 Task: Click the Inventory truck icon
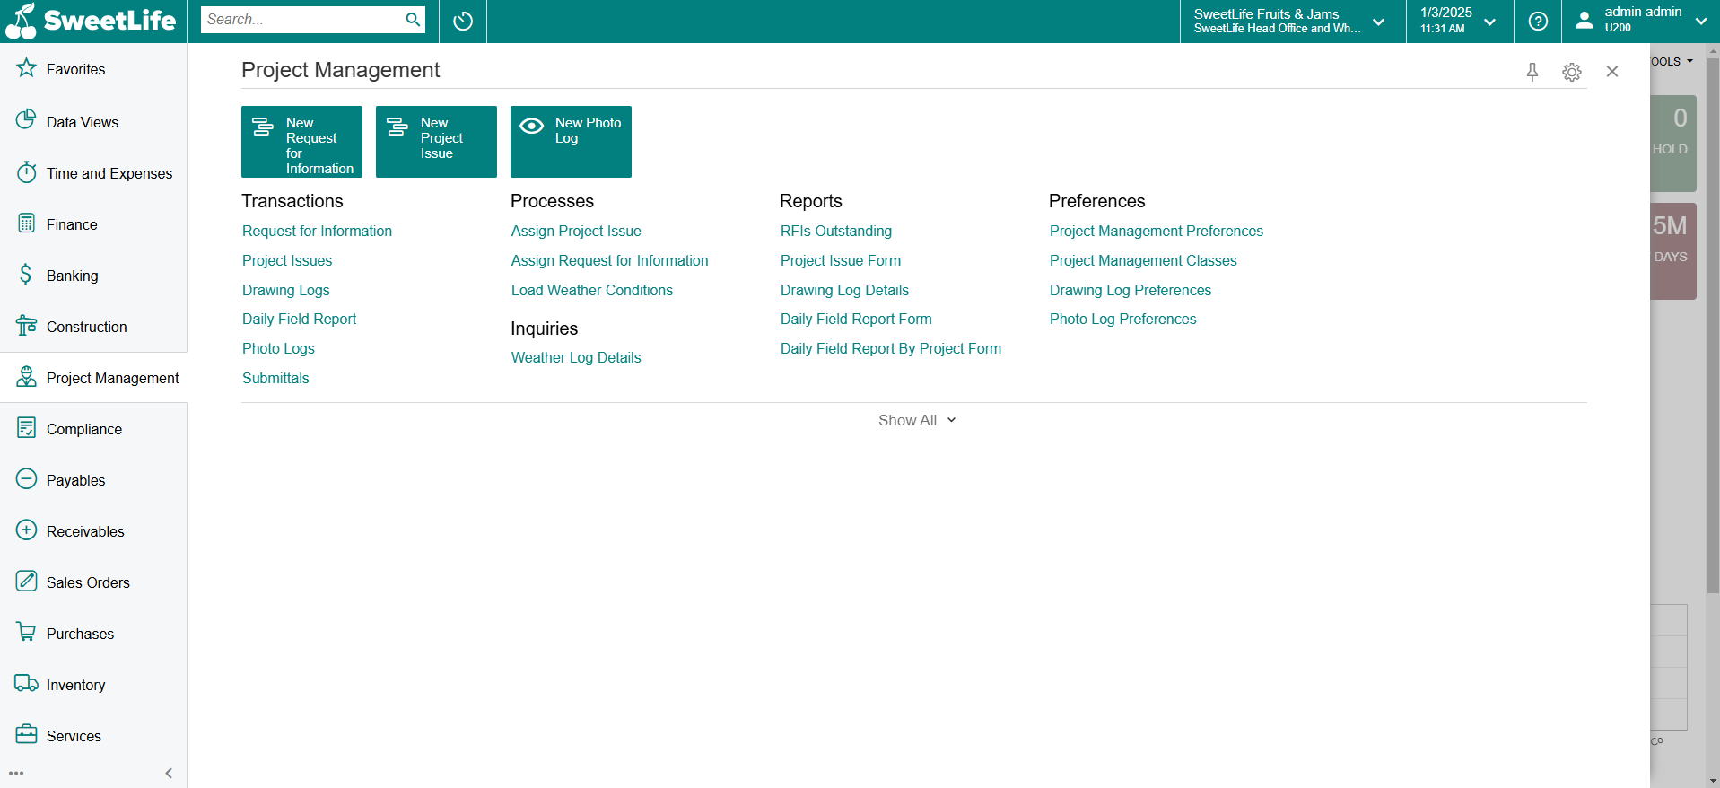click(26, 684)
